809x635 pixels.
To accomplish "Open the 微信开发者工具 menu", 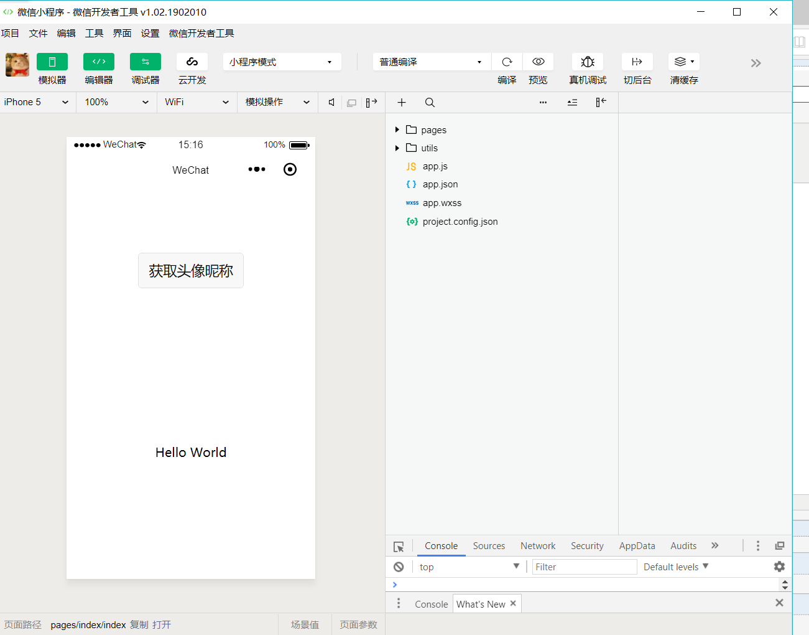I will [201, 34].
